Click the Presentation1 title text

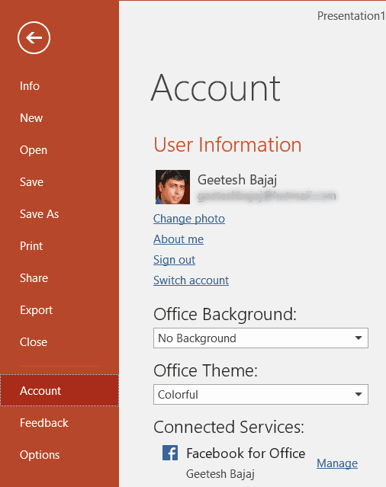[x=351, y=15]
